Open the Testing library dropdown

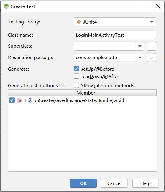[115, 22]
